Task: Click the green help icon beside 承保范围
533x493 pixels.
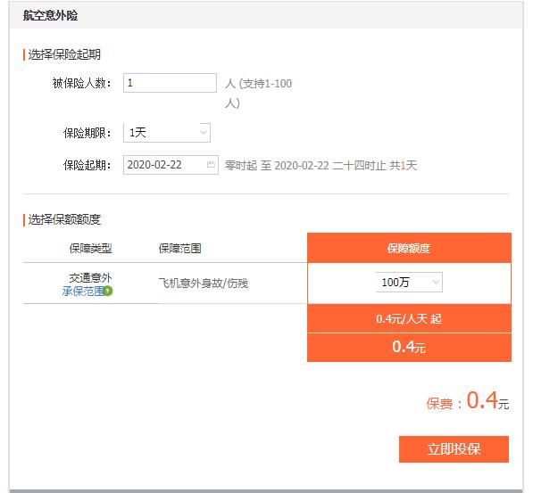Action: (108, 291)
